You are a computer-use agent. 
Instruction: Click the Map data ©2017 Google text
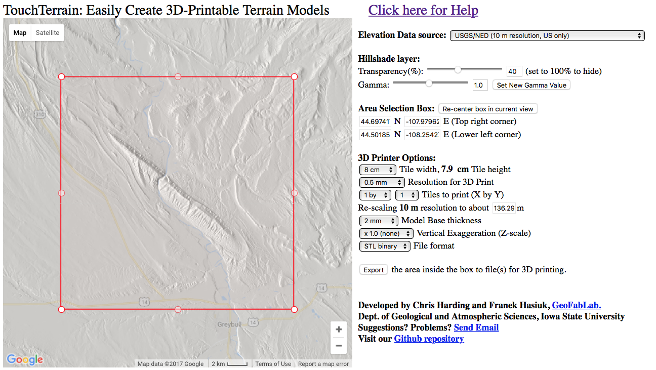[171, 363]
